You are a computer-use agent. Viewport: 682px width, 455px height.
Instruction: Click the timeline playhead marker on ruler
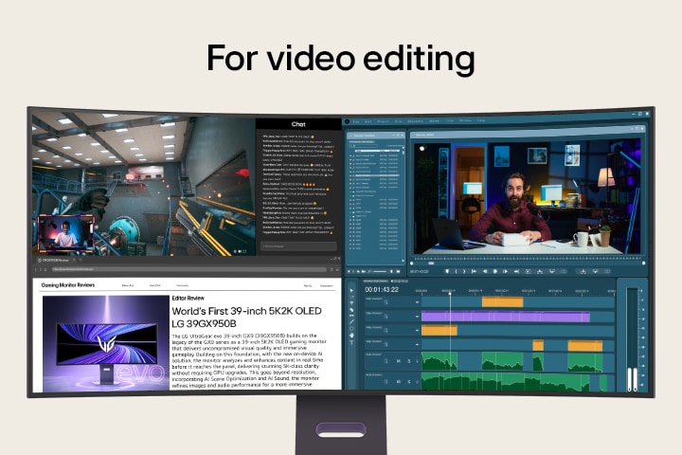450,294
